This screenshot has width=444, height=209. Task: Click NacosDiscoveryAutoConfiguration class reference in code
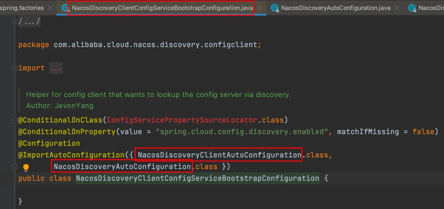tap(122, 166)
